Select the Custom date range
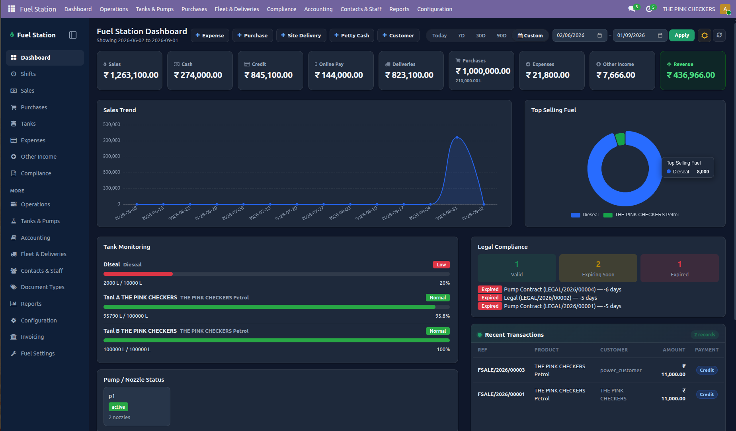Screen dimensions: 736x431 click(530, 35)
